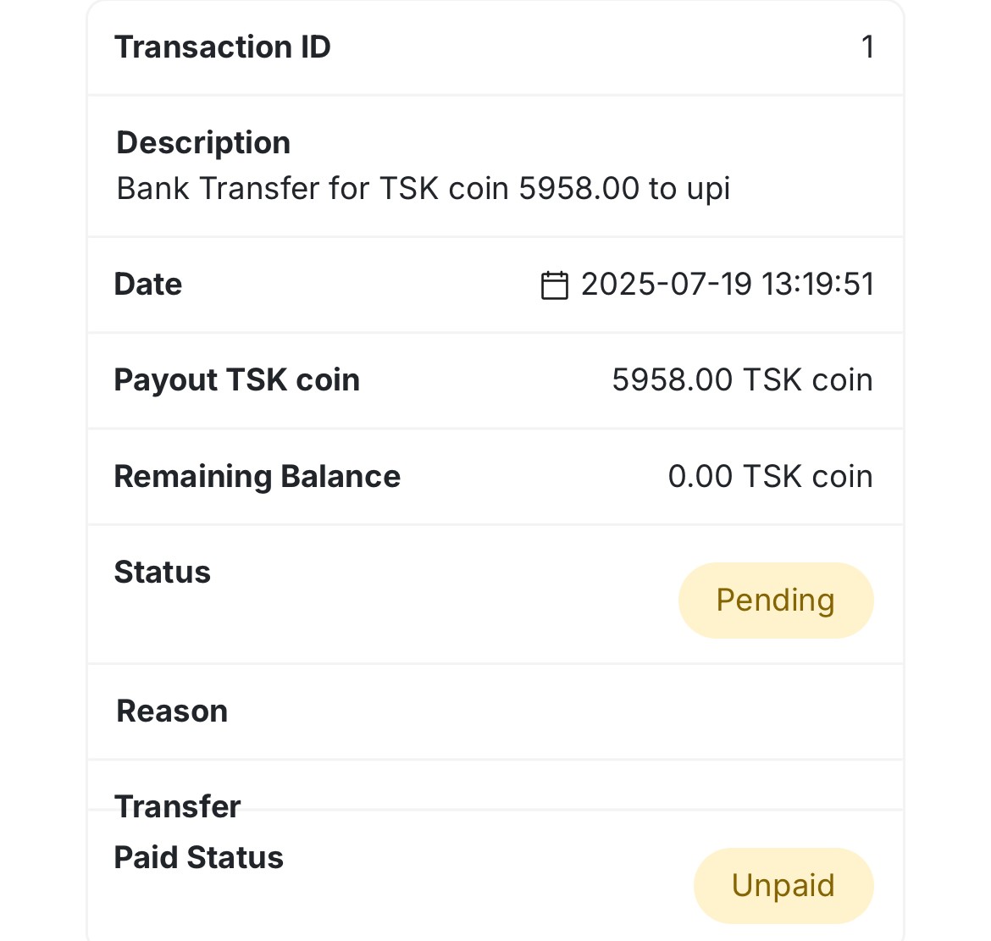Click the Description heading
The height and width of the screenshot is (941, 991).
(203, 143)
